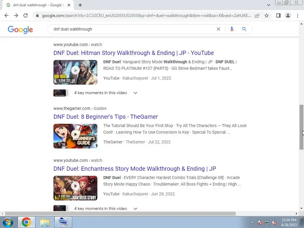Go forward with the browser arrow
This screenshot has height=228, width=304.
coord(16,15)
